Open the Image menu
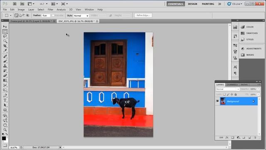266x150 pixels. pyautogui.click(x=21, y=10)
